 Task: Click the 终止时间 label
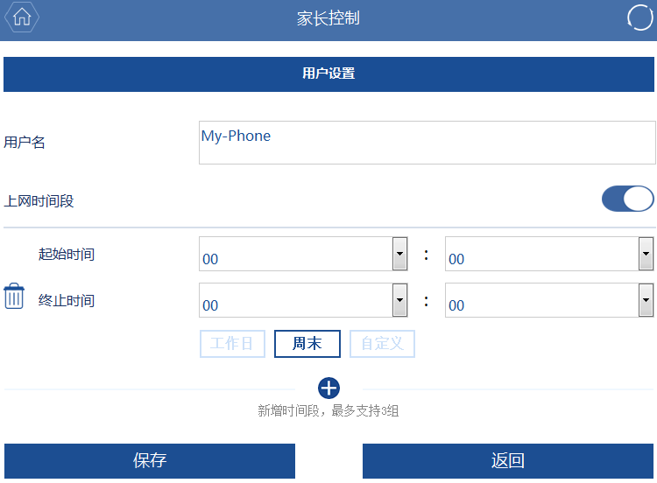point(67,300)
